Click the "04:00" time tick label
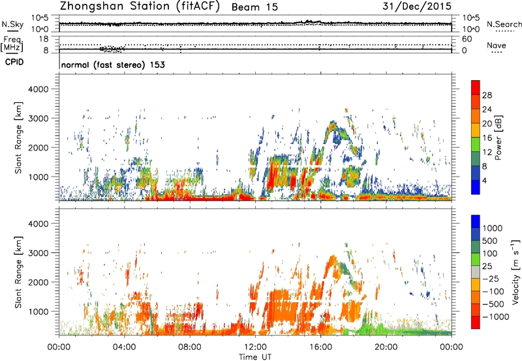The height and width of the screenshot is (361, 522). 125,347
